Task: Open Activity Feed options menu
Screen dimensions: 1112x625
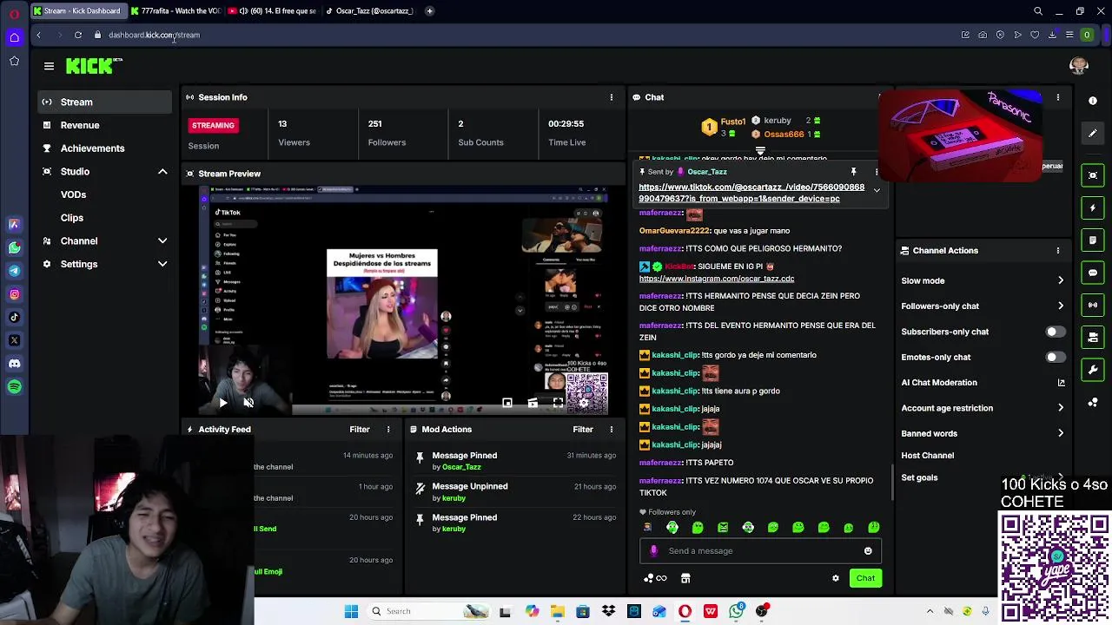Action: click(388, 429)
